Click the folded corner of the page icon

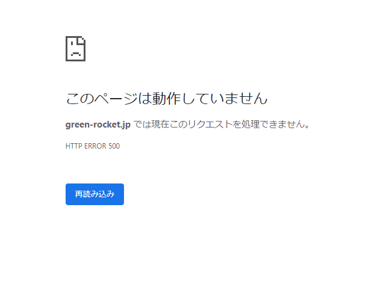pos(81,40)
